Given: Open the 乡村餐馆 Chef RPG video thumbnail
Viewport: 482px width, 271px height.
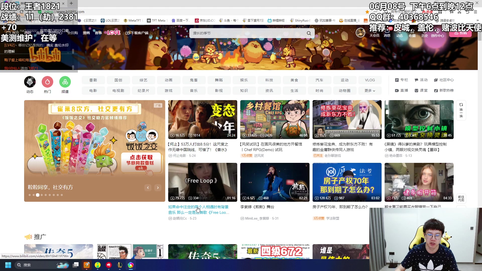Looking at the screenshot, I should 275,119.
